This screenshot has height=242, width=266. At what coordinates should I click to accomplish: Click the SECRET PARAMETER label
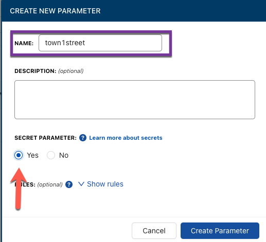(45, 138)
